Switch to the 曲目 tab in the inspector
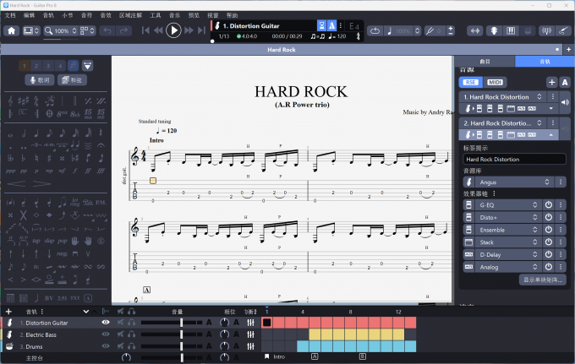Image resolution: width=575 pixels, height=364 pixels. (x=485, y=62)
